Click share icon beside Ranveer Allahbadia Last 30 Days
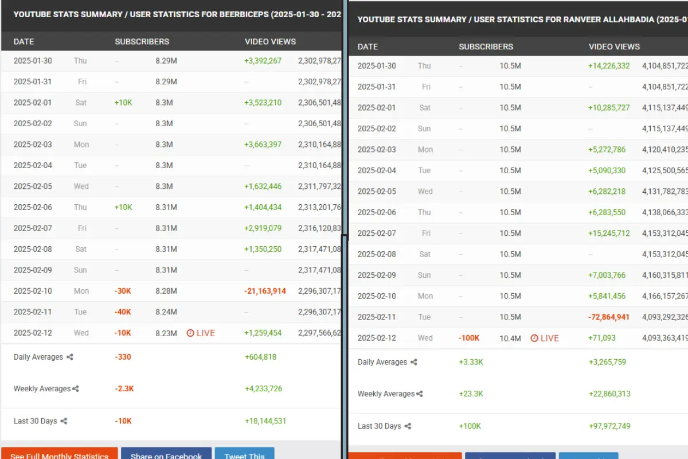This screenshot has height=459, width=688. (408, 426)
